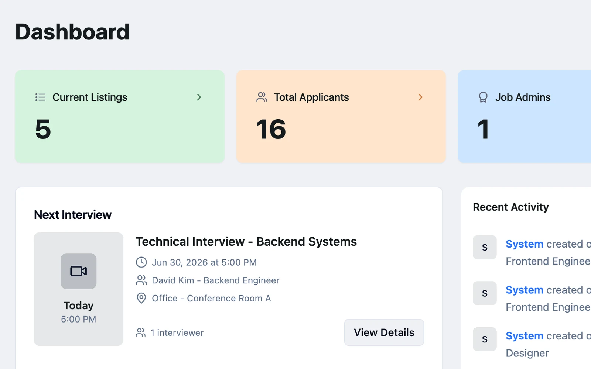Click the Technical Interview - Backend Systems title
Screen dimensions: 591x369
click(x=246, y=242)
